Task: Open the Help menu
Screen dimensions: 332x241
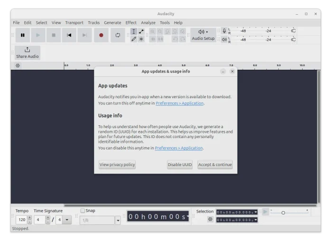Action: 178,23
